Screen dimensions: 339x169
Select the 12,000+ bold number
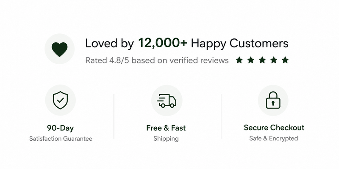click(x=163, y=43)
